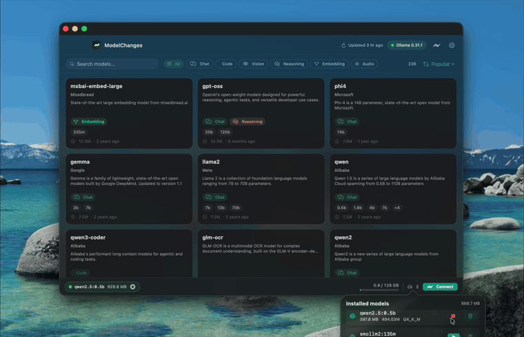Click the ModelChanges app logo

pyautogui.click(x=97, y=45)
